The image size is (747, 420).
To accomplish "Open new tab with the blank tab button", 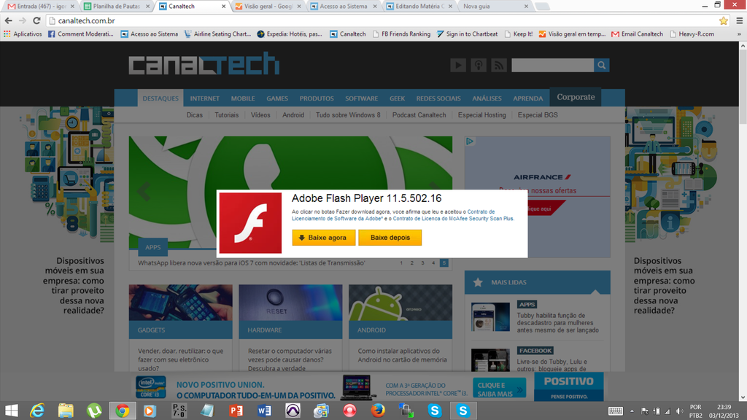I will click(x=542, y=7).
